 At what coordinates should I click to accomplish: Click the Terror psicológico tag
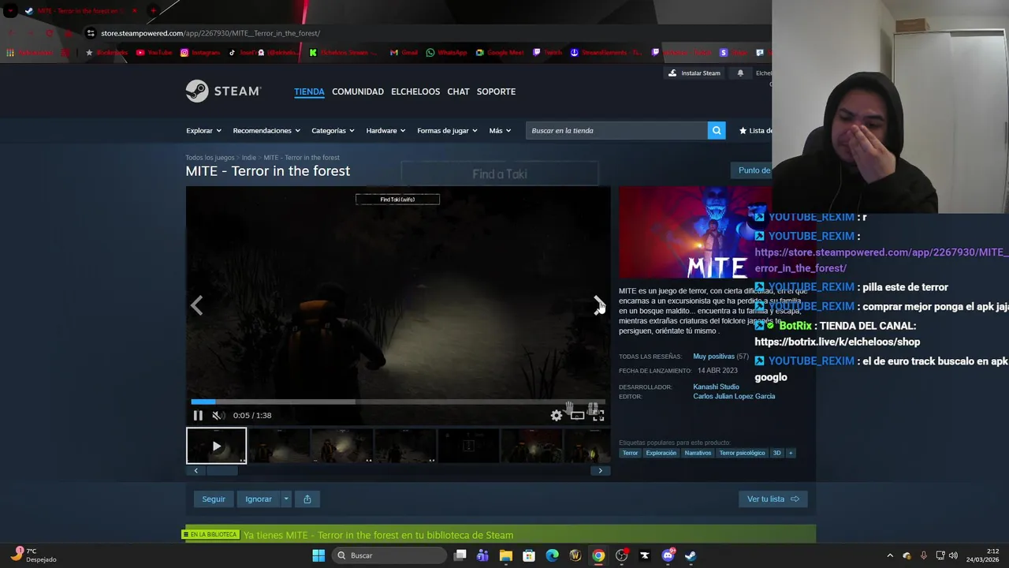(742, 453)
